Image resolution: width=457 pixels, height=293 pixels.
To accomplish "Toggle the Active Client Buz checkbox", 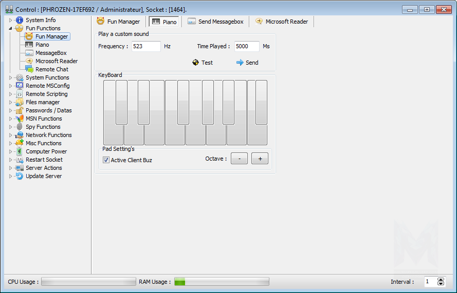I will [106, 160].
